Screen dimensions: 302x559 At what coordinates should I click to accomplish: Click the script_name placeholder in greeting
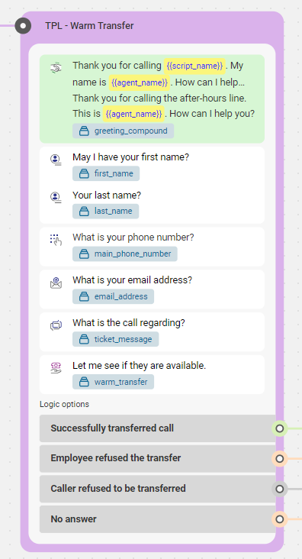[194, 66]
